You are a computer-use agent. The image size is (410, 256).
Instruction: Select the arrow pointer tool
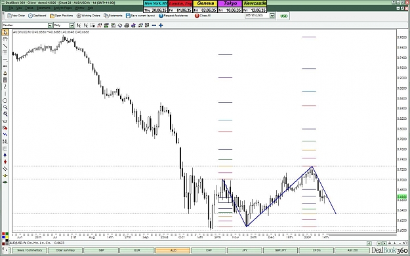(5, 32)
